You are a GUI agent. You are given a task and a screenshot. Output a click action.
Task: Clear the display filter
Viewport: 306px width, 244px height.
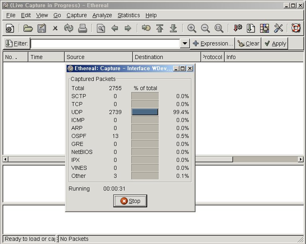(x=248, y=43)
